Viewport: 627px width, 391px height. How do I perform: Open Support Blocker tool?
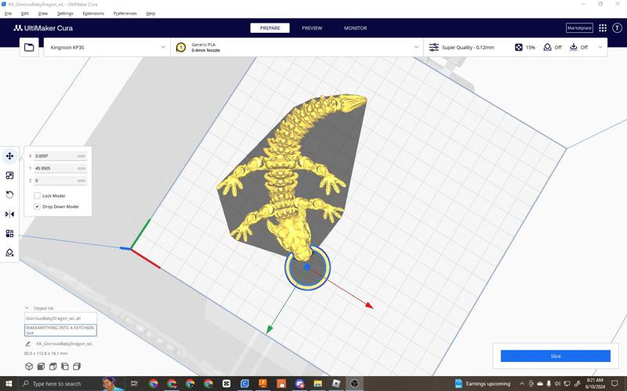(x=9, y=253)
